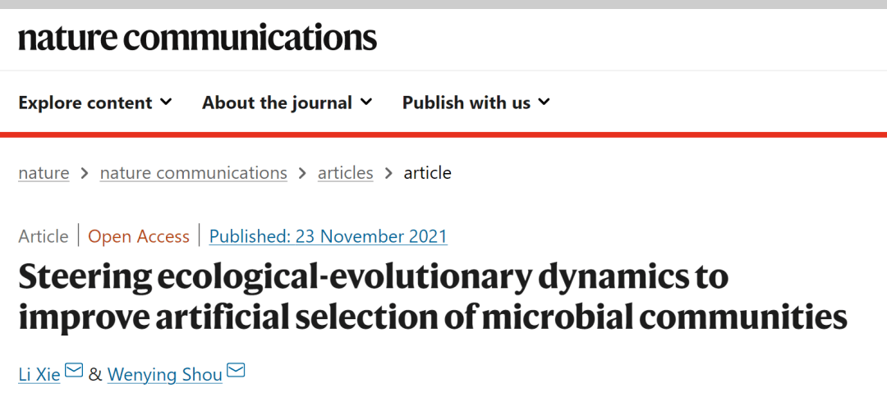Open author Wenying Shou's name link
887x397 pixels.
165,375
